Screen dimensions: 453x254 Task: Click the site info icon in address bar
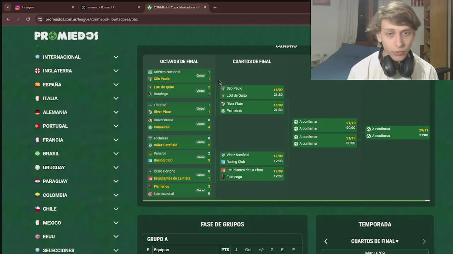tap(40, 19)
